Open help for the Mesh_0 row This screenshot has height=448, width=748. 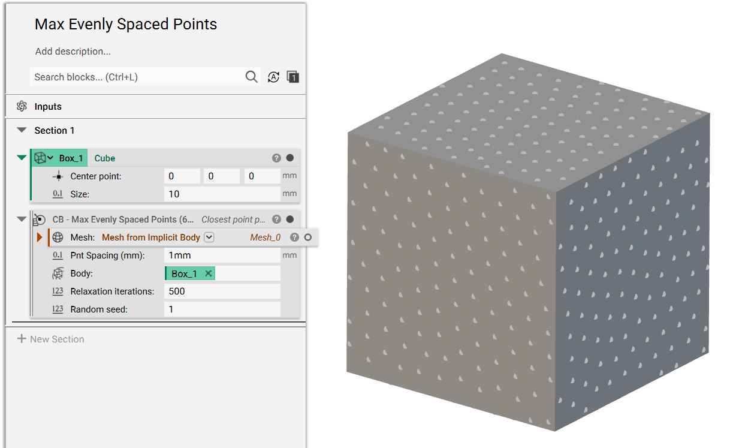pos(294,237)
